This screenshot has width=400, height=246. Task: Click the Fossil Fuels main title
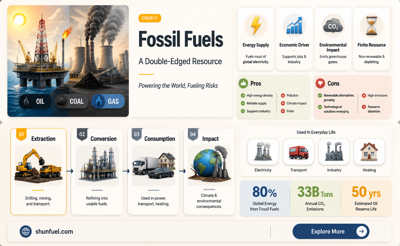[x=181, y=39]
